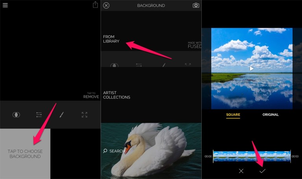302x179 pixels.
Task: Open the camera from Background header
Action: click(196, 6)
